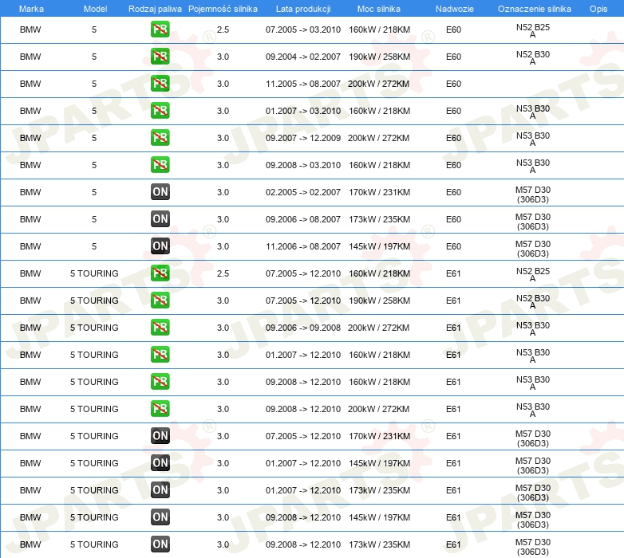Select 145kW / 197KM in E60 row
This screenshot has height=558, width=624.
point(379,246)
